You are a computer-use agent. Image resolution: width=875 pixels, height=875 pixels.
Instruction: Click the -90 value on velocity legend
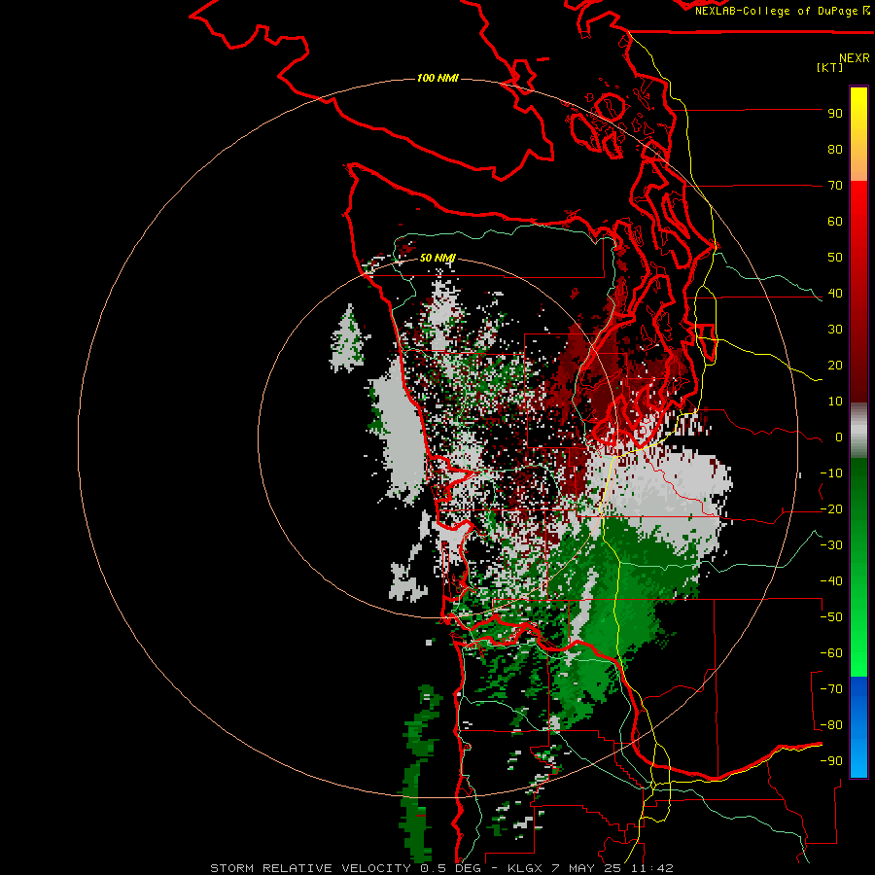[x=831, y=761]
